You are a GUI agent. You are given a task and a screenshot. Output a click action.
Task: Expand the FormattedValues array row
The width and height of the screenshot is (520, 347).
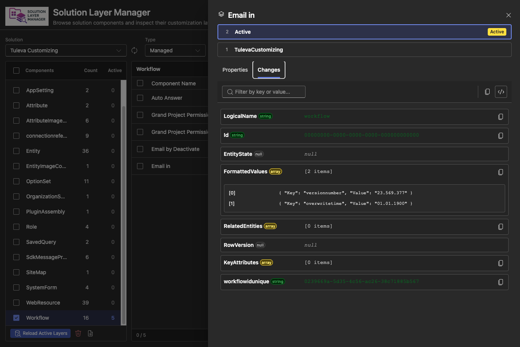pyautogui.click(x=364, y=172)
